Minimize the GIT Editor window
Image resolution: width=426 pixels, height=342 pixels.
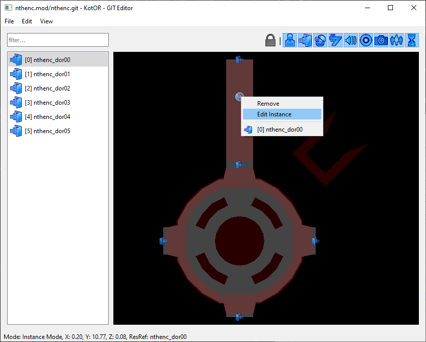coord(368,8)
